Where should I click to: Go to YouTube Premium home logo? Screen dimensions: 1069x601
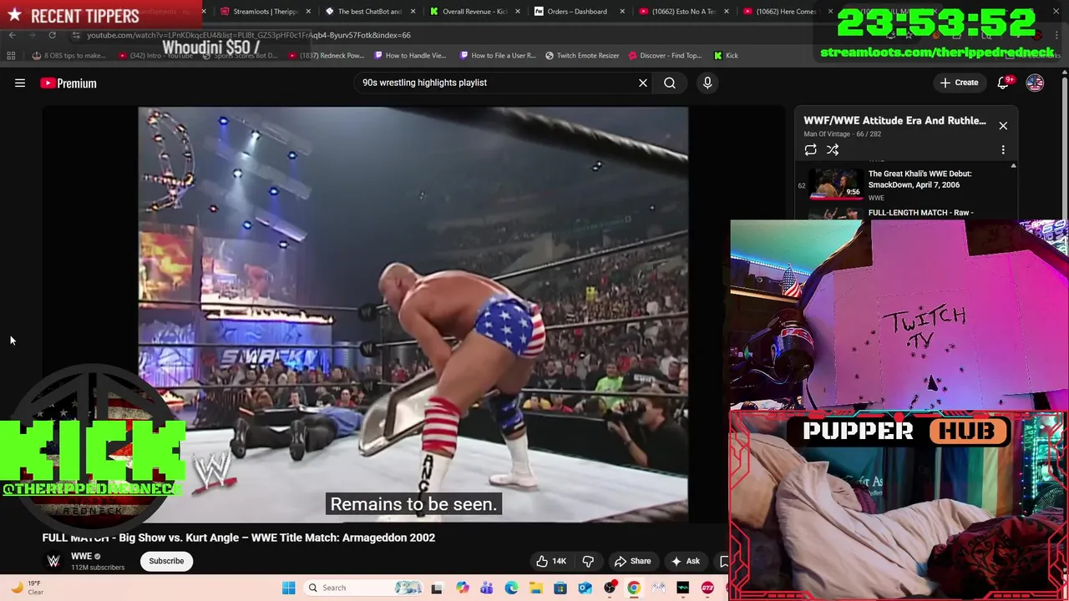point(68,83)
